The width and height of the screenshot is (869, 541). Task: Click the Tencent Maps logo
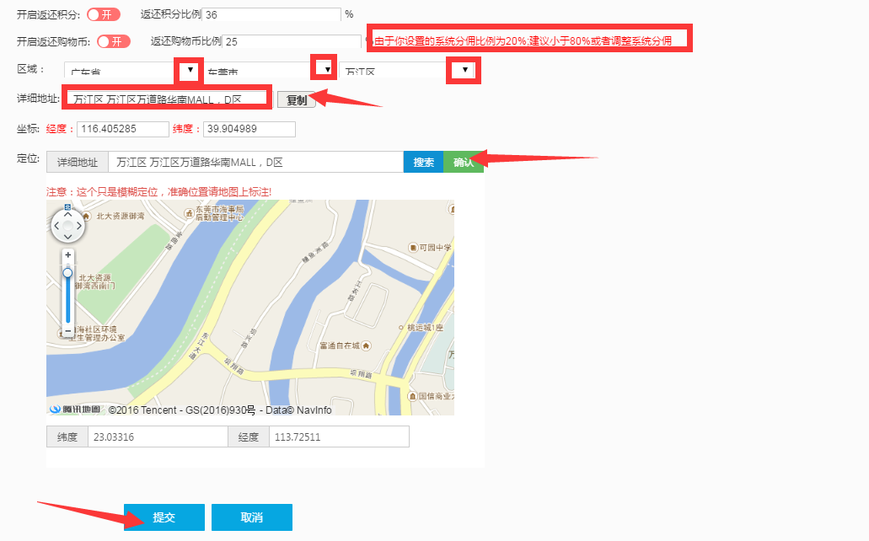point(75,410)
